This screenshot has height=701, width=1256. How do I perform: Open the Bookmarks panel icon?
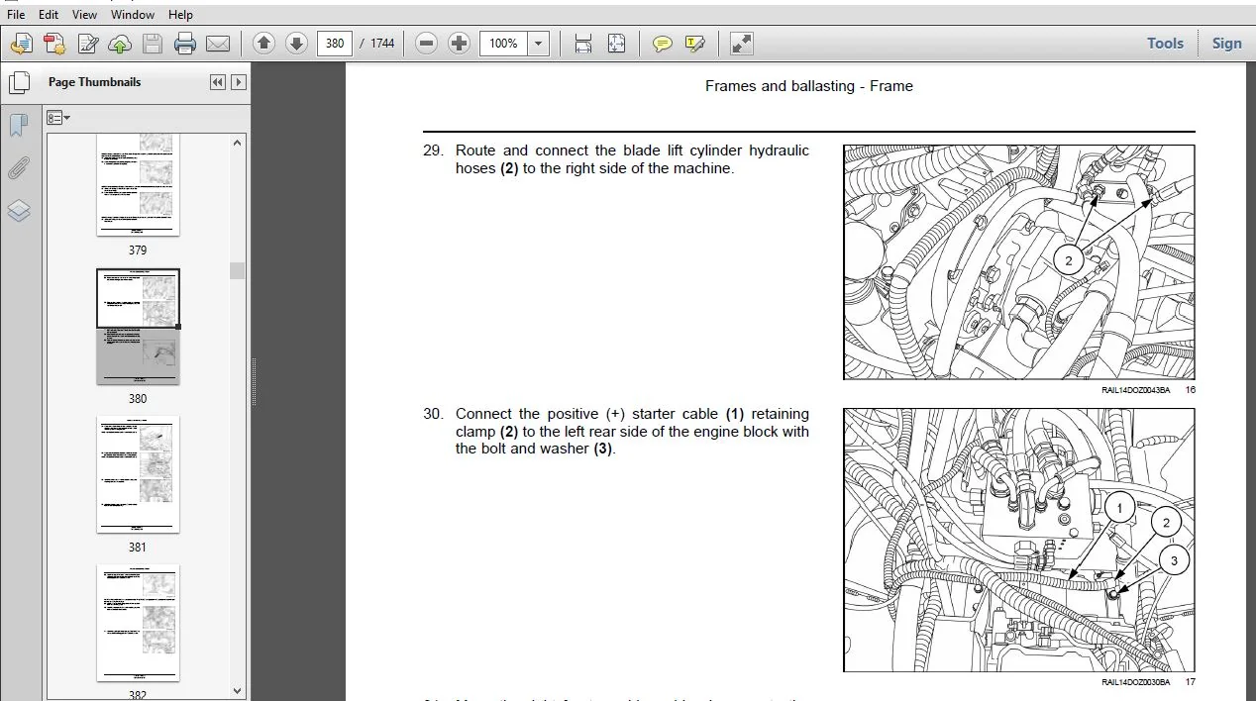(18, 126)
